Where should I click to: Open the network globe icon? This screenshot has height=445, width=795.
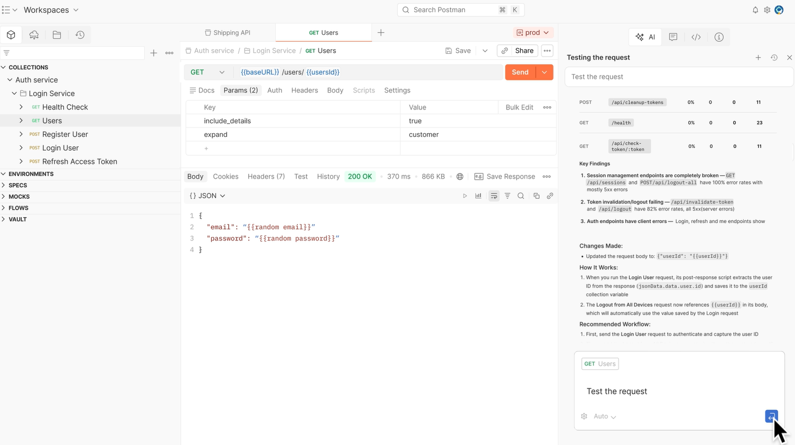460,177
